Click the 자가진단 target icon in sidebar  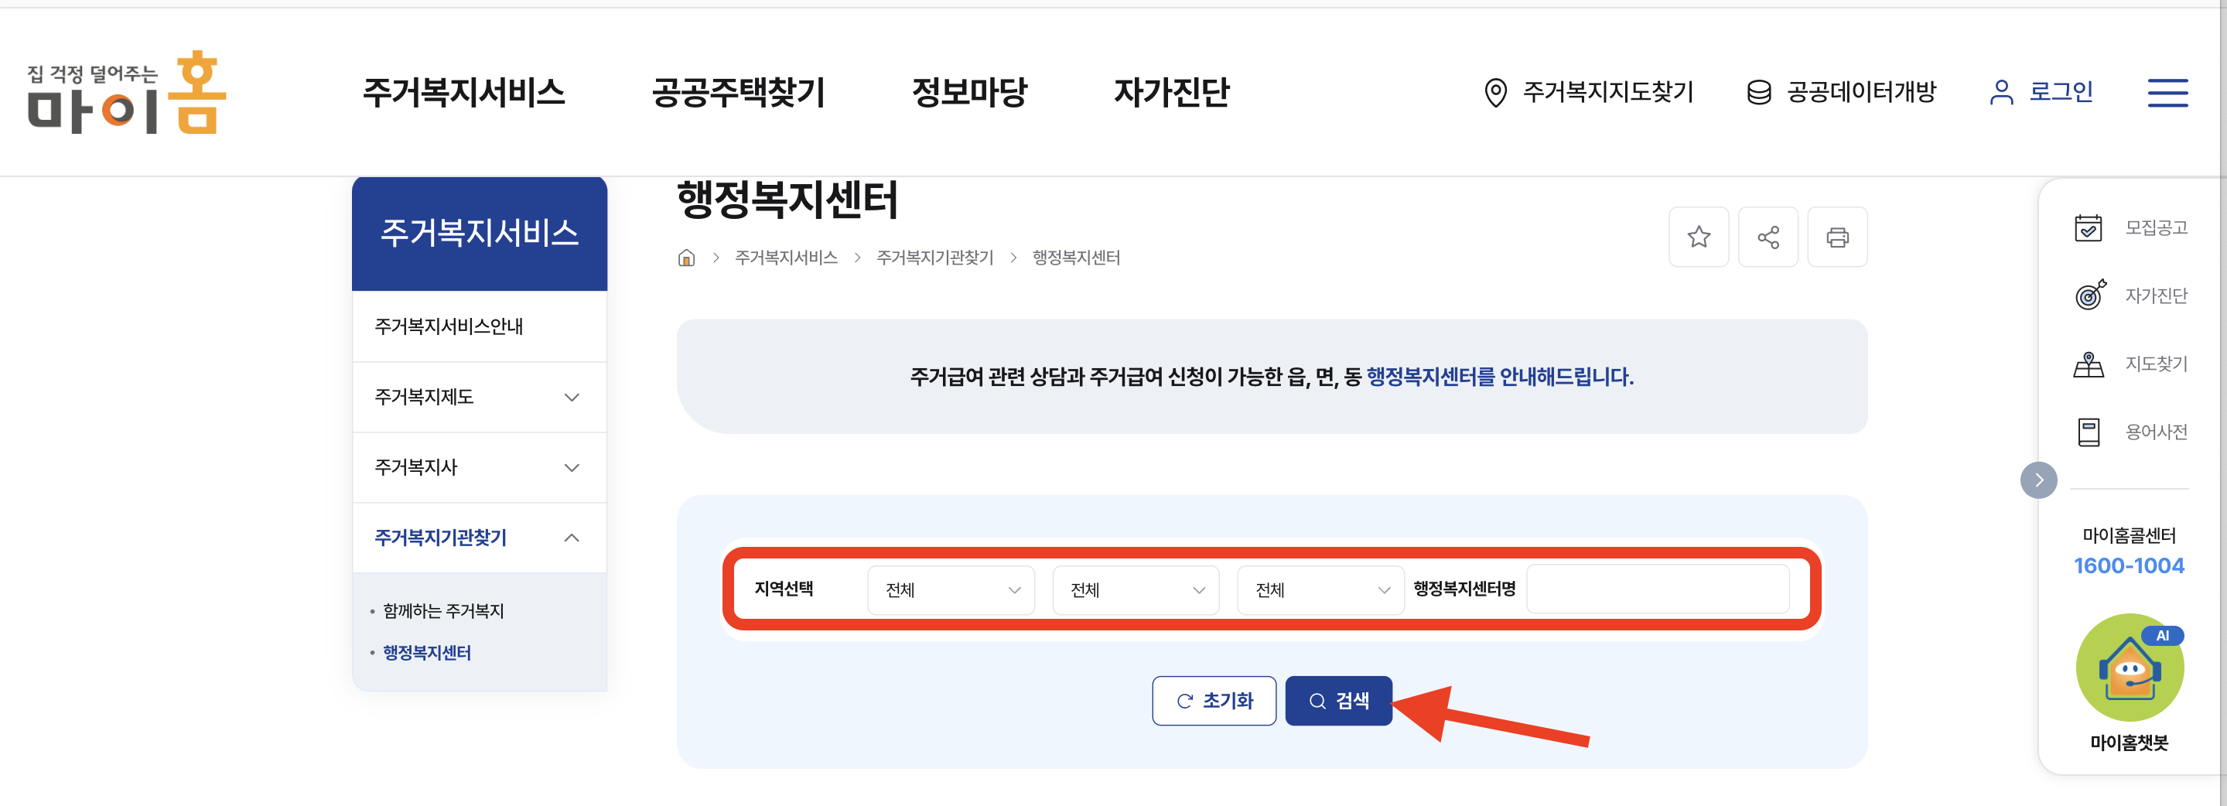pos(2089,295)
